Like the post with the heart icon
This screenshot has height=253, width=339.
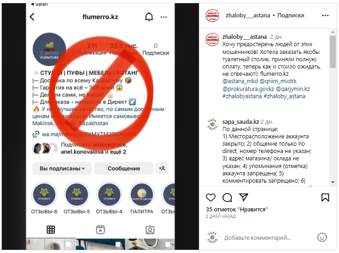pos(211,197)
